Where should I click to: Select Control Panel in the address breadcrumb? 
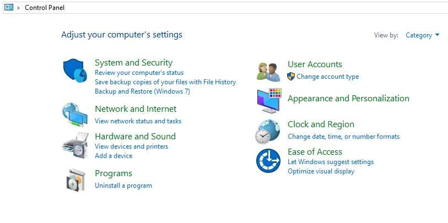coord(45,8)
